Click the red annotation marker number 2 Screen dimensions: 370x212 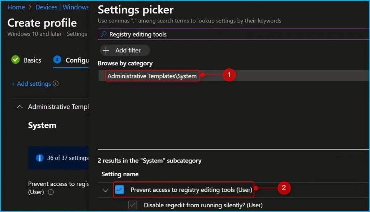click(284, 188)
